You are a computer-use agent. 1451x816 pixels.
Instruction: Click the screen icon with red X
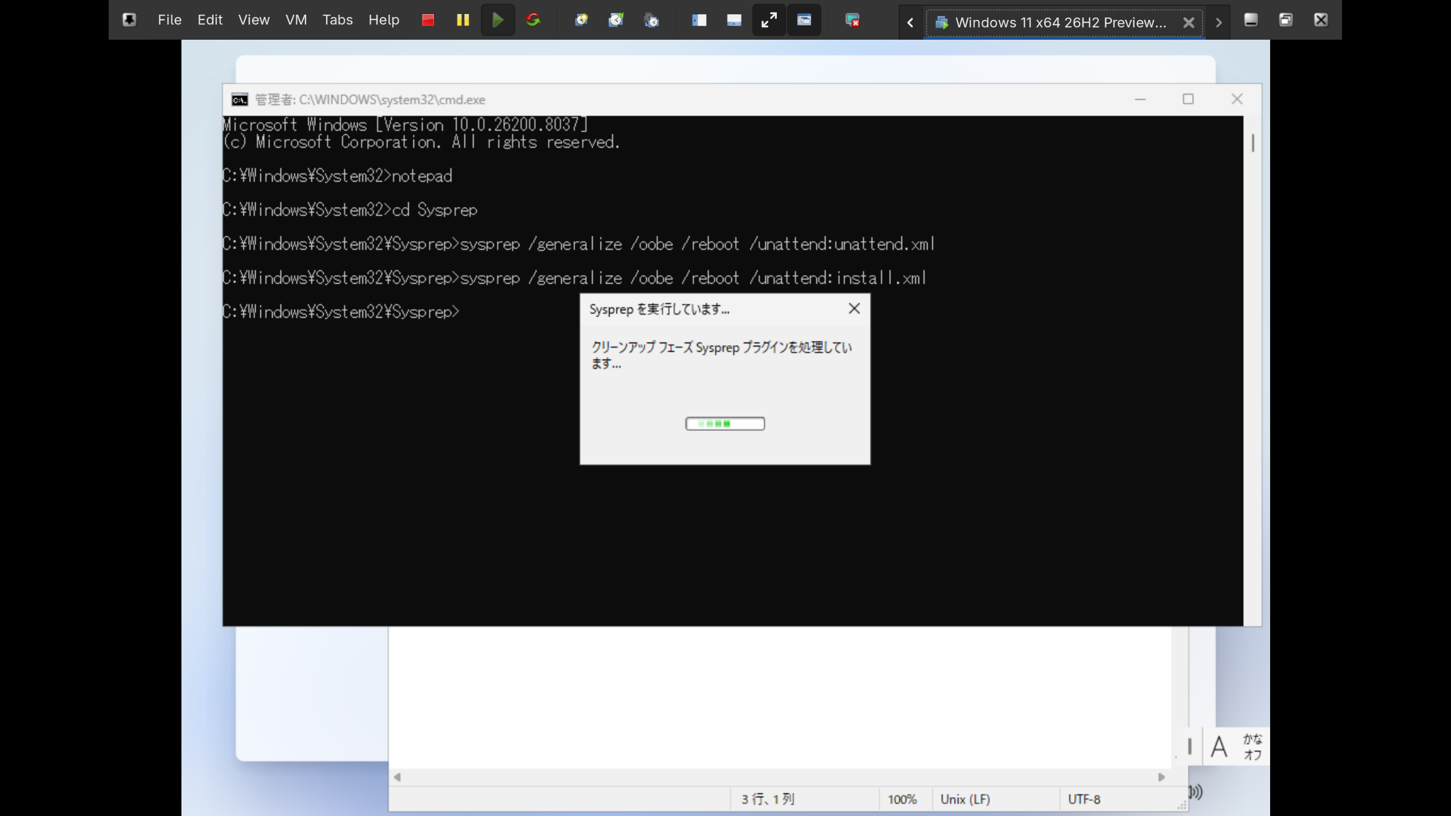pyautogui.click(x=852, y=20)
